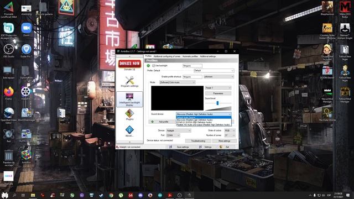Screen dimensions: 354x199
Task: Select the Win32DiskImager desktop icon
Action: pyautogui.click(x=26, y=114)
